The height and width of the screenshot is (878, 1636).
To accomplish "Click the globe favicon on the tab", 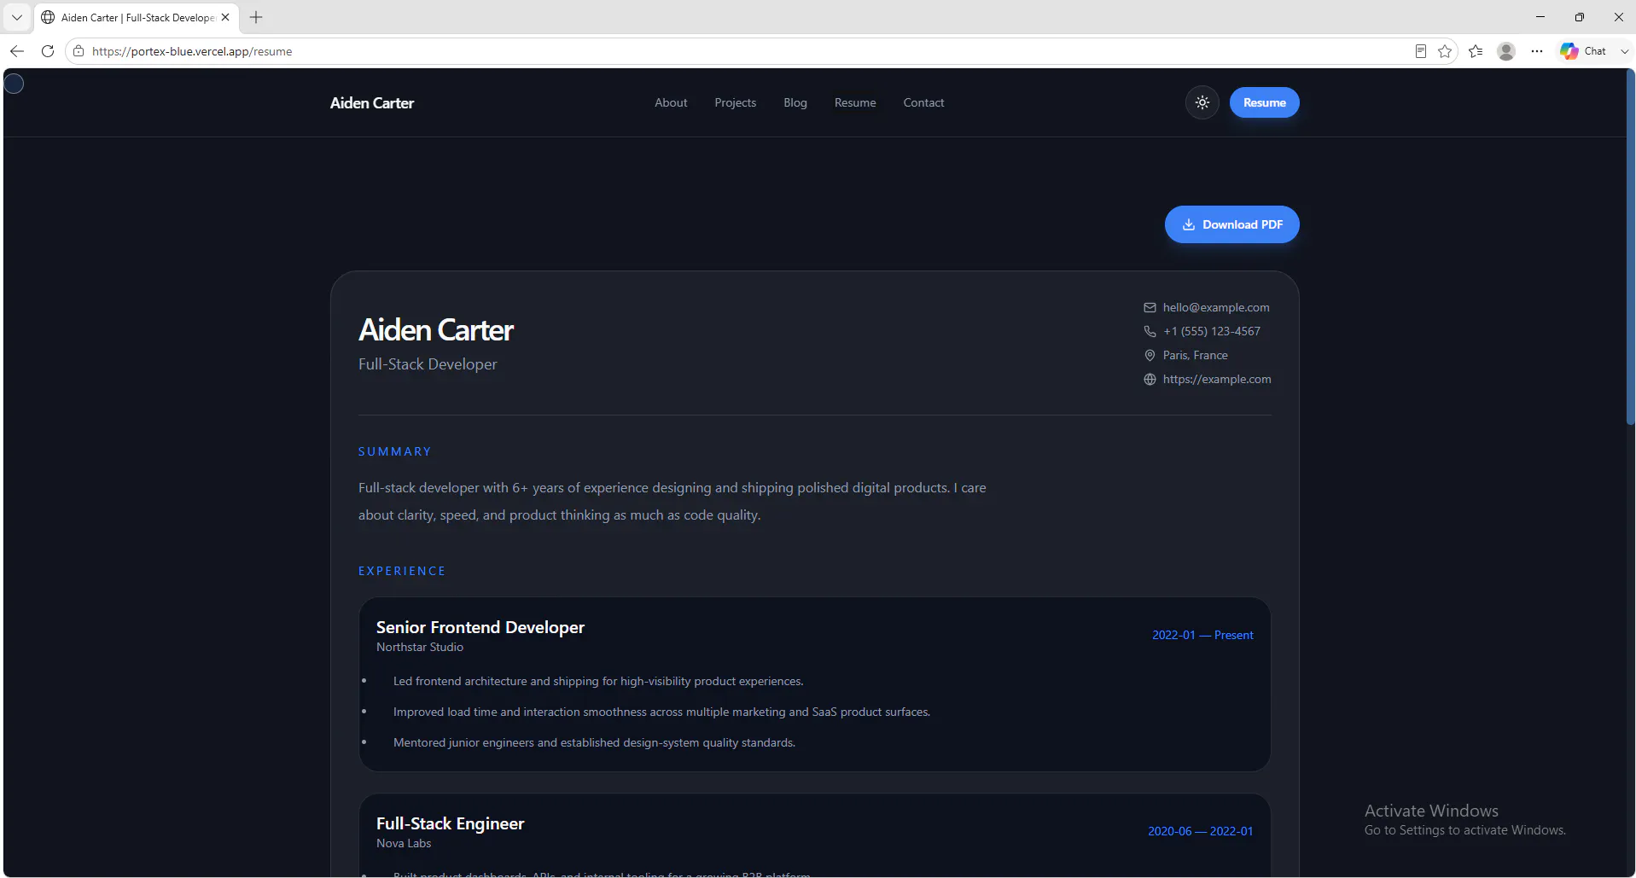I will pos(48,17).
